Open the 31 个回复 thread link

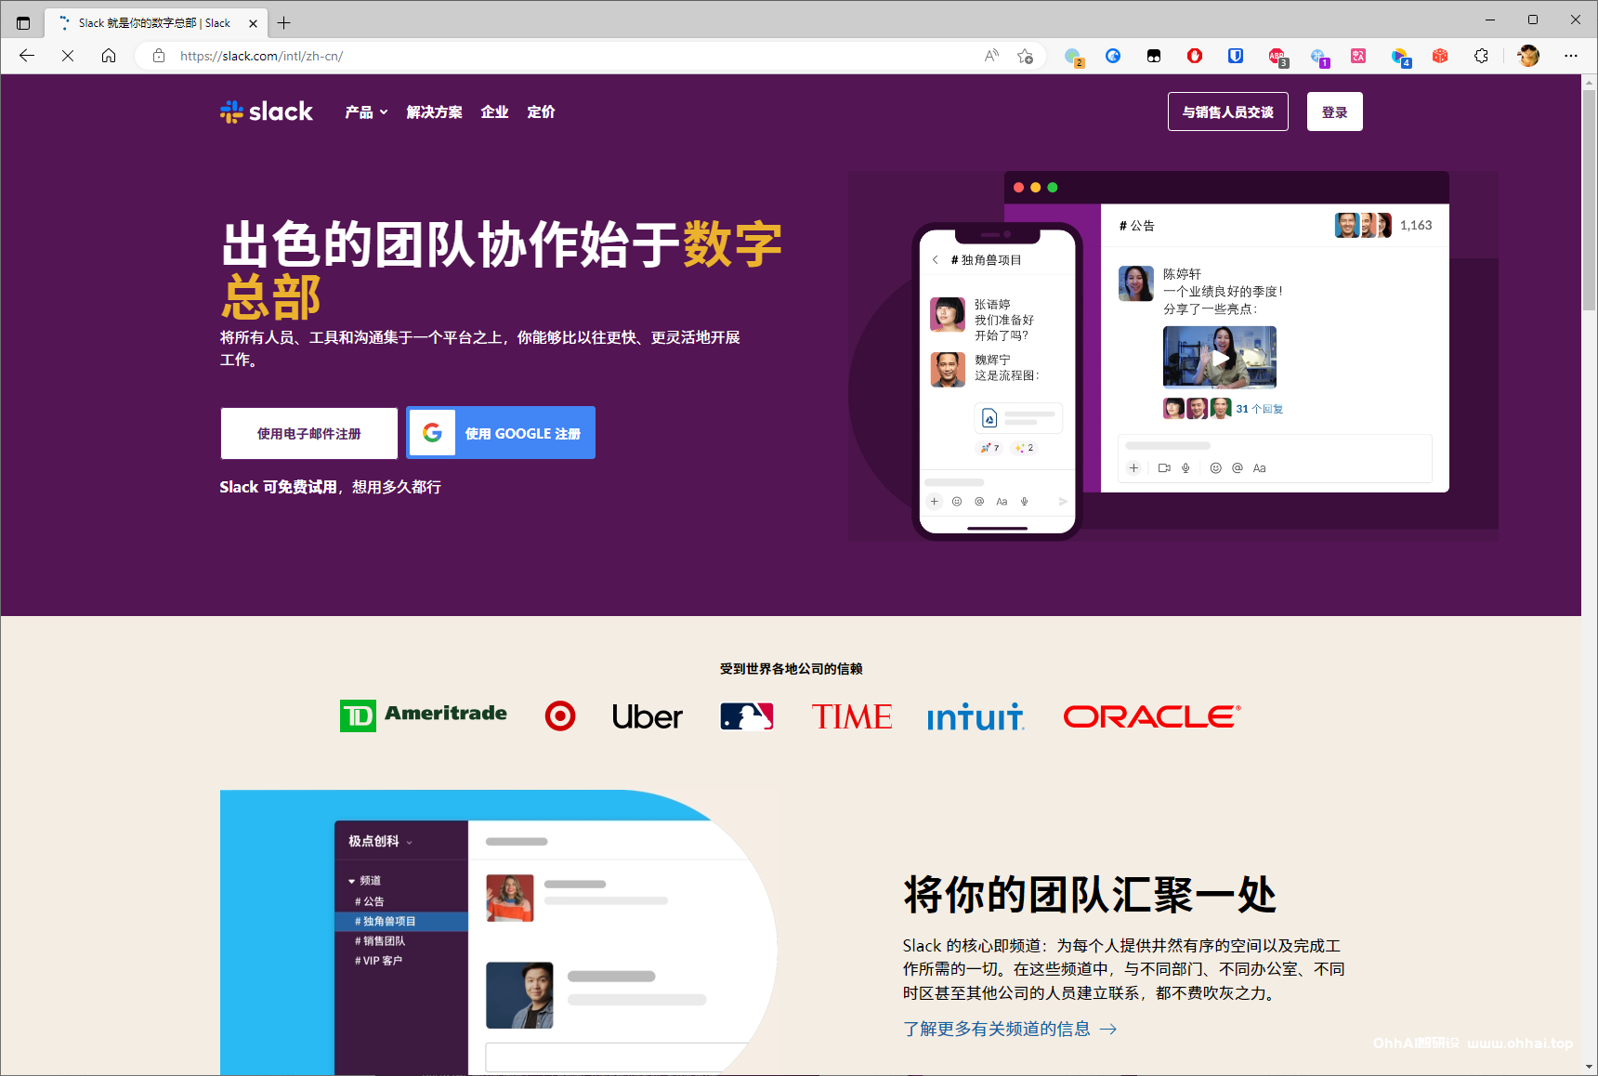point(1259,409)
